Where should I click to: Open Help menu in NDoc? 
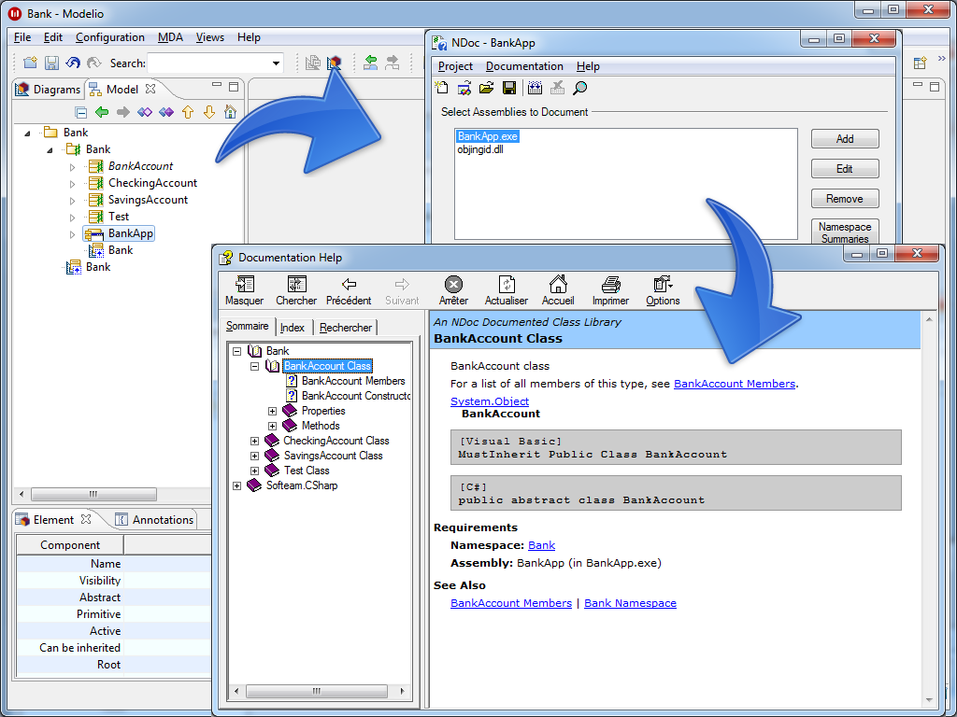(588, 66)
